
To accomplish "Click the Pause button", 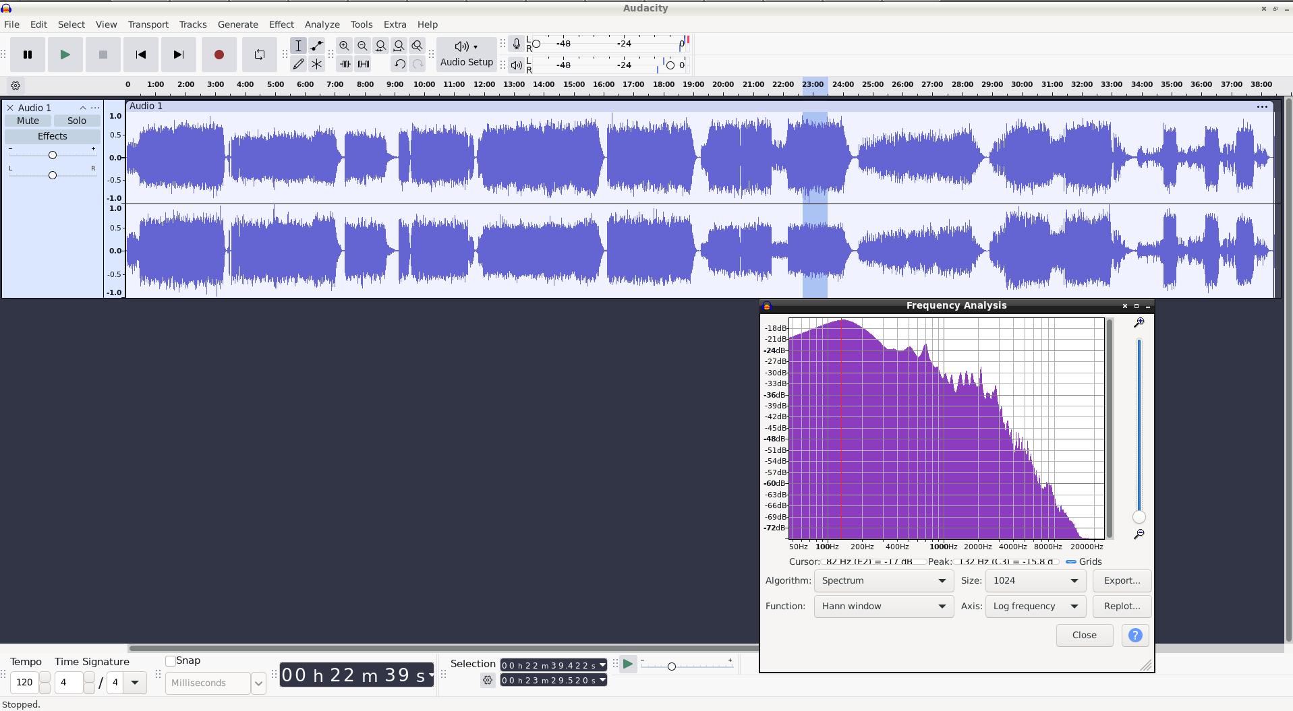I will pyautogui.click(x=28, y=55).
